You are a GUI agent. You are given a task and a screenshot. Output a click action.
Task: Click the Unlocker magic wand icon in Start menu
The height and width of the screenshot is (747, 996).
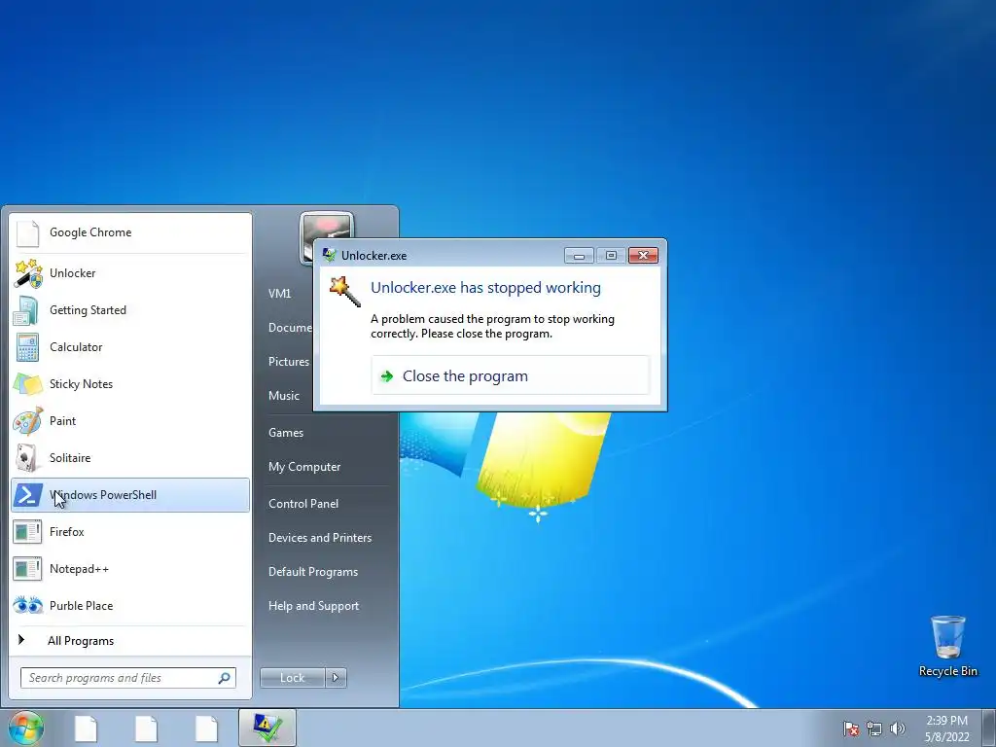[x=28, y=273]
